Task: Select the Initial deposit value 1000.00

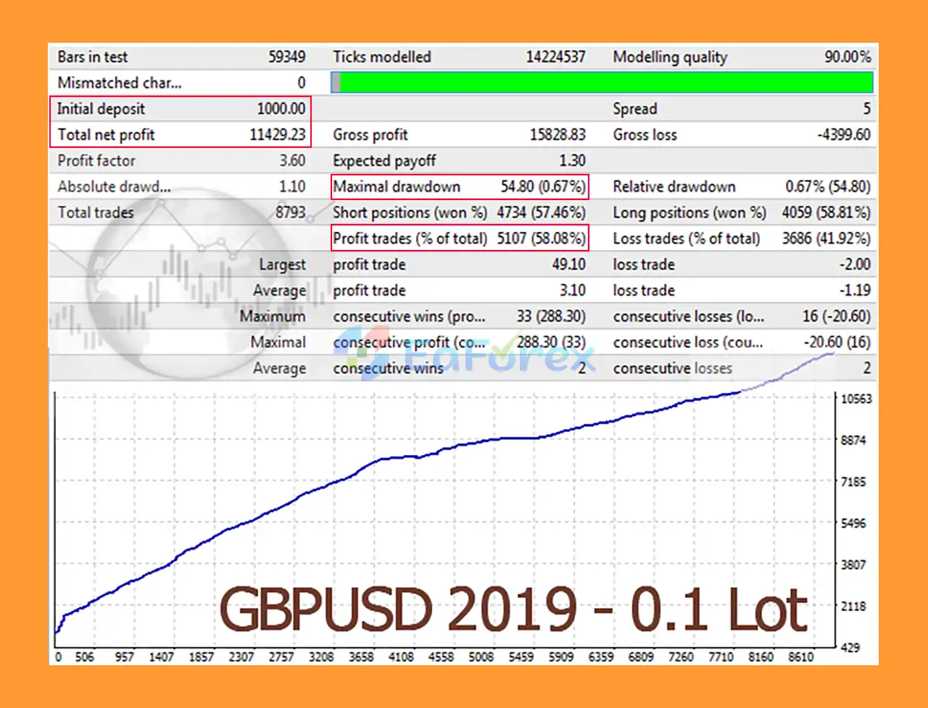Action: [x=281, y=109]
